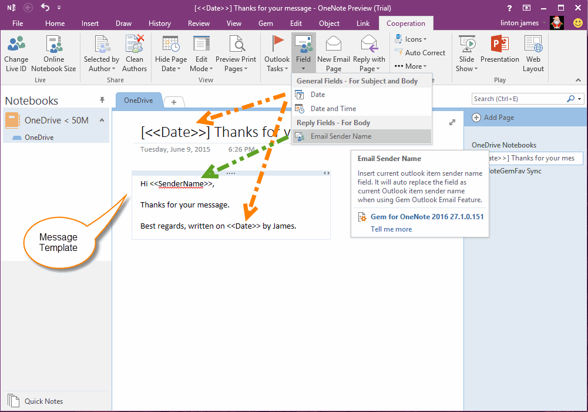Collapse OneDrive < 50M notebook
Image resolution: width=588 pixels, height=412 pixels.
102,120
